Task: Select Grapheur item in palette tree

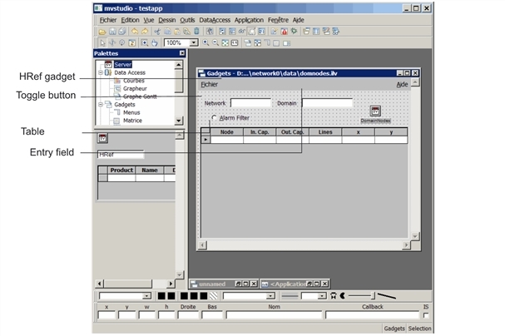Action: pyautogui.click(x=134, y=88)
